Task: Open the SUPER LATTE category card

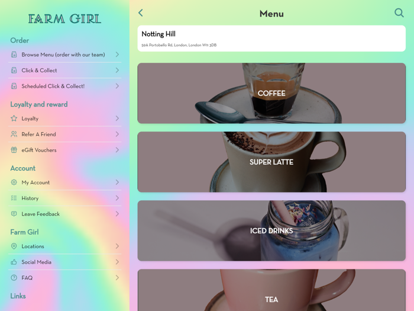Action: click(271, 162)
